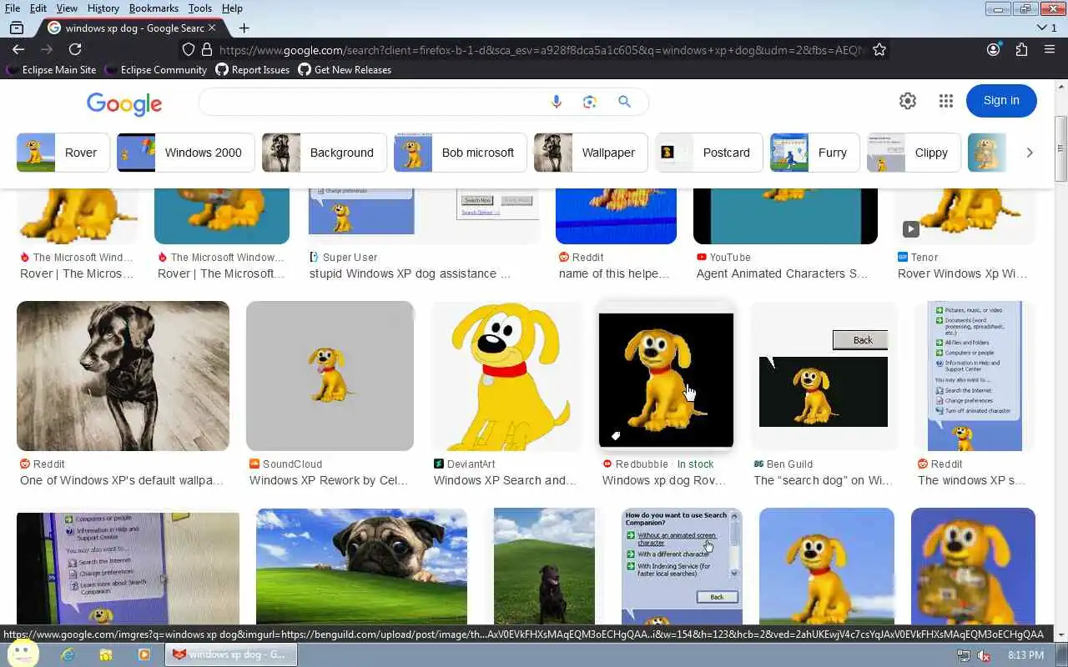Open the Extensions puzzle icon
Image resolution: width=1068 pixels, height=667 pixels.
click(1021, 49)
